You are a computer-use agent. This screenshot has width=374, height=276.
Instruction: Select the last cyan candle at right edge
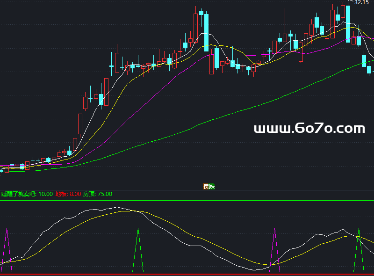coord(369,70)
